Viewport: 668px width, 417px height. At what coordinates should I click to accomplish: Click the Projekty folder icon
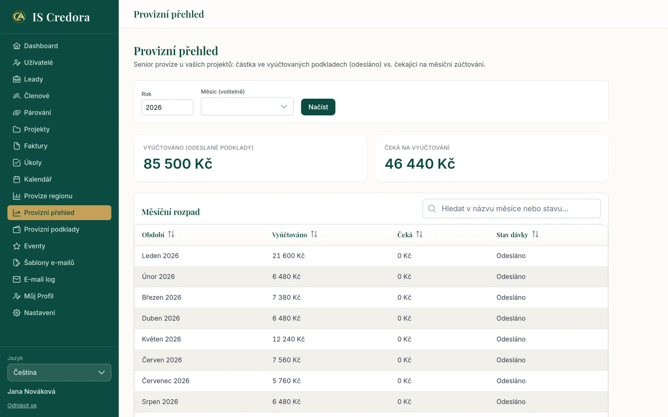(17, 129)
